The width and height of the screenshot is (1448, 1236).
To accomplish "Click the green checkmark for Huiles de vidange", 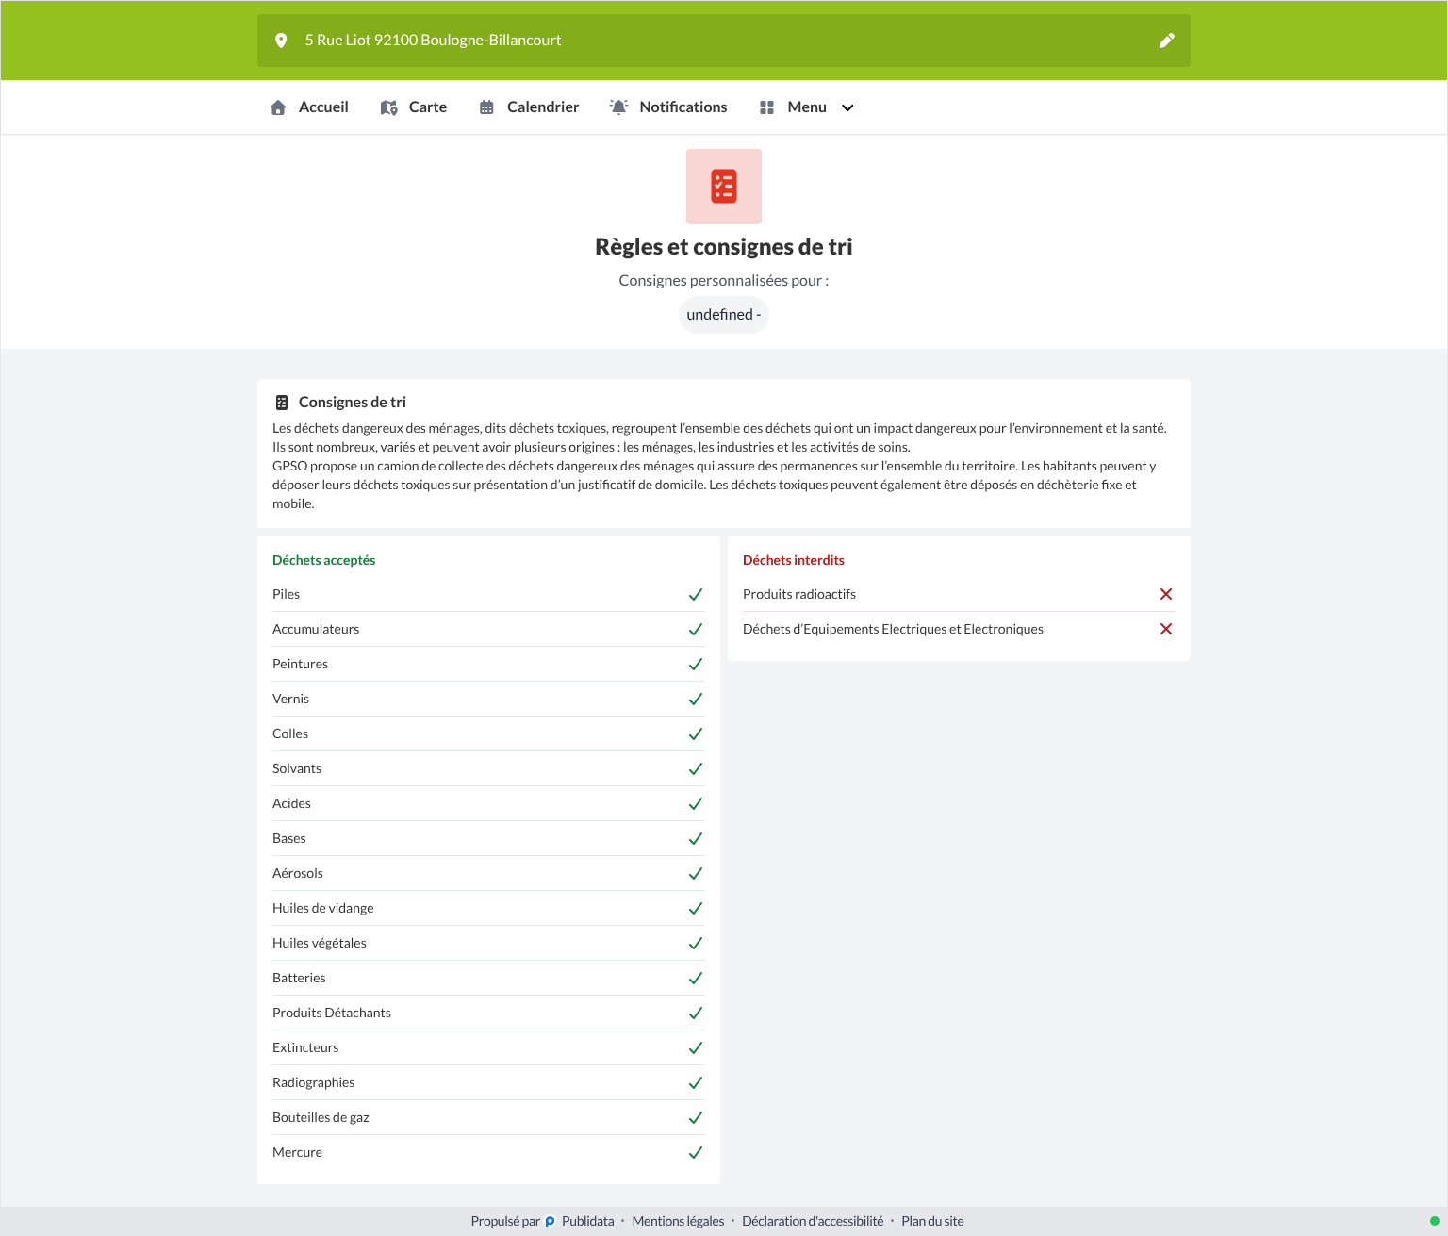I will point(696,908).
